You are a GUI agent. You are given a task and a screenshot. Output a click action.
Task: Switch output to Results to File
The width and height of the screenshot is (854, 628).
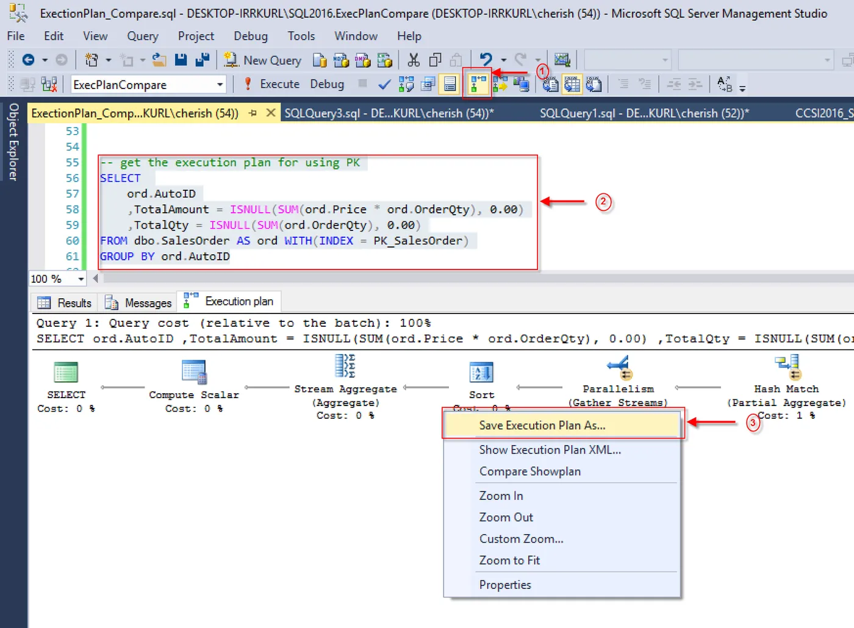pyautogui.click(x=594, y=84)
